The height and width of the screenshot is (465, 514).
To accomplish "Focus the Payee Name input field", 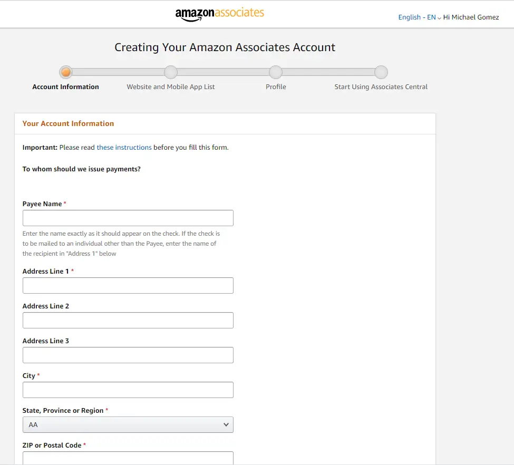I will click(x=128, y=218).
